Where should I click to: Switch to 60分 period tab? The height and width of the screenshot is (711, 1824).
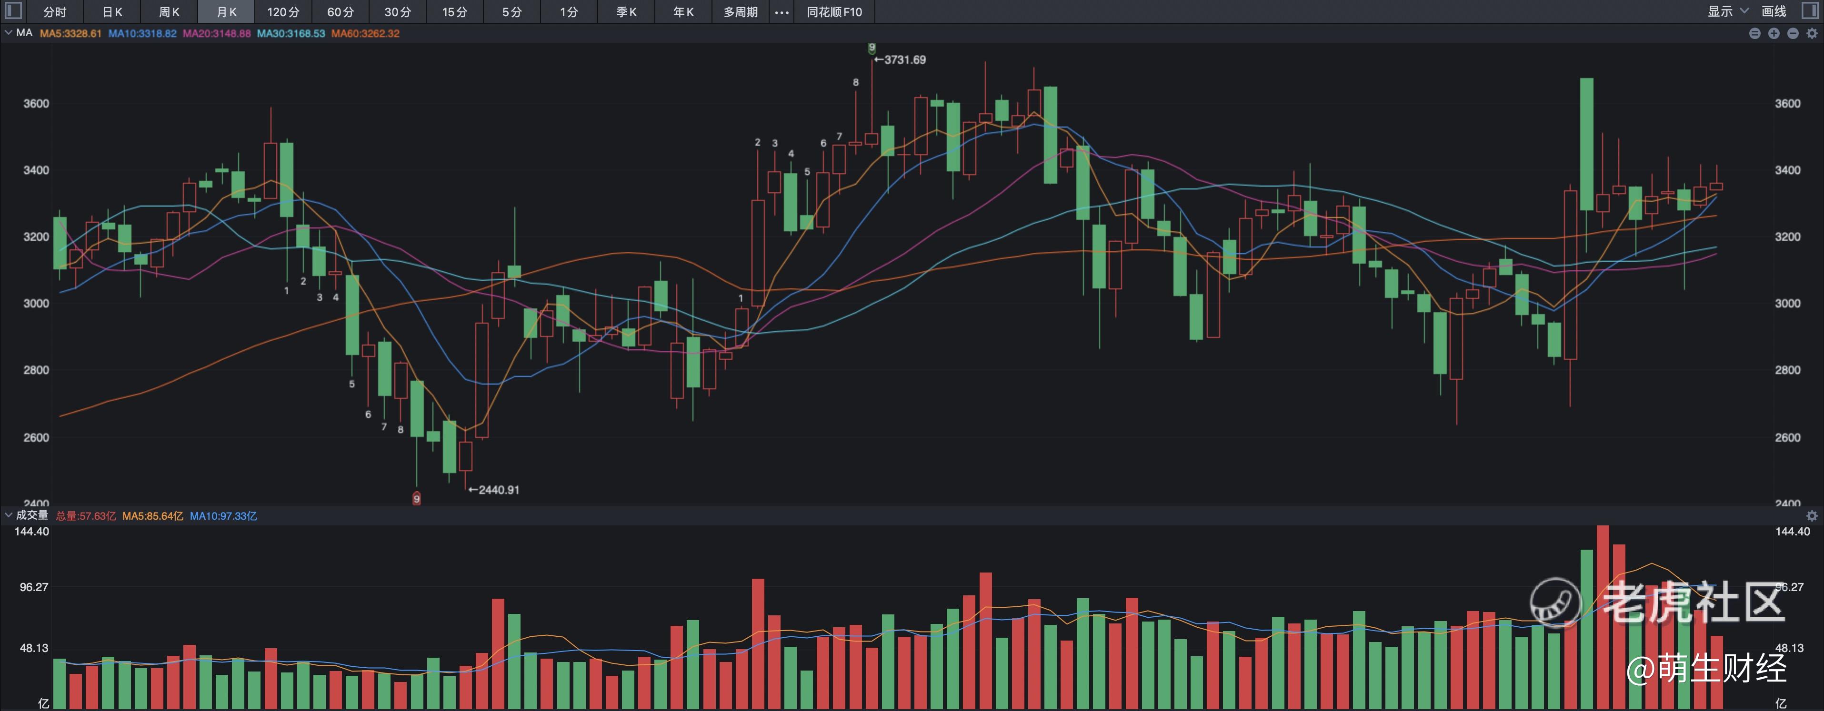pos(341,12)
